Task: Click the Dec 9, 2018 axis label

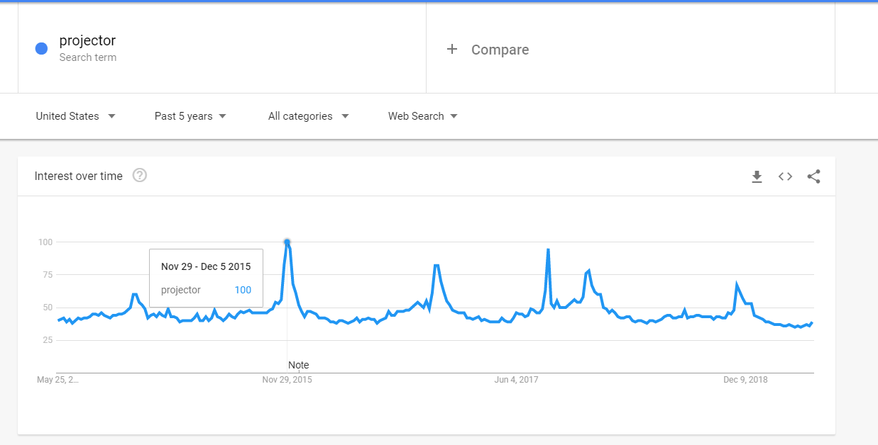Action: [x=745, y=380]
